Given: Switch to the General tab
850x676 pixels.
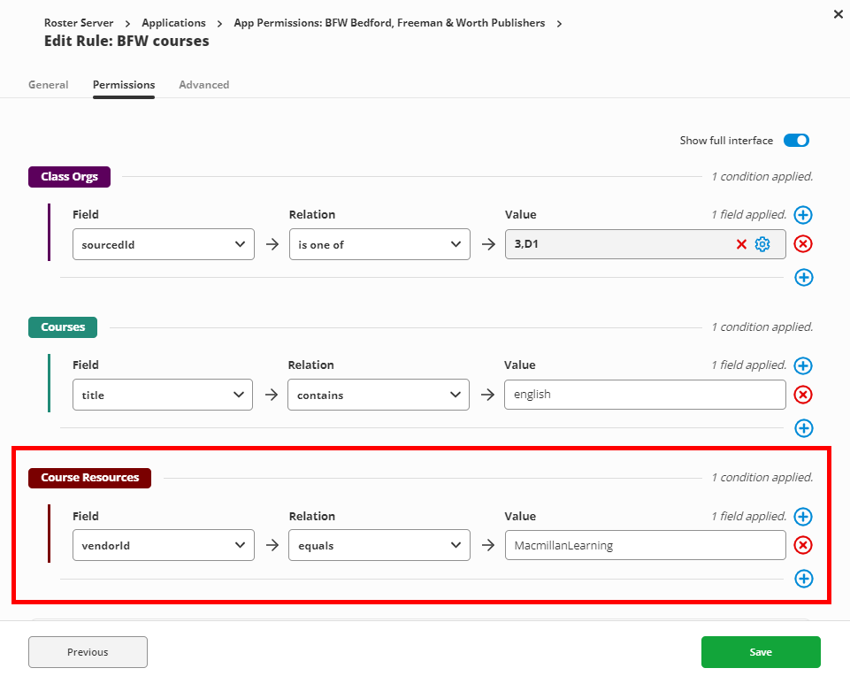Looking at the screenshot, I should 48,84.
